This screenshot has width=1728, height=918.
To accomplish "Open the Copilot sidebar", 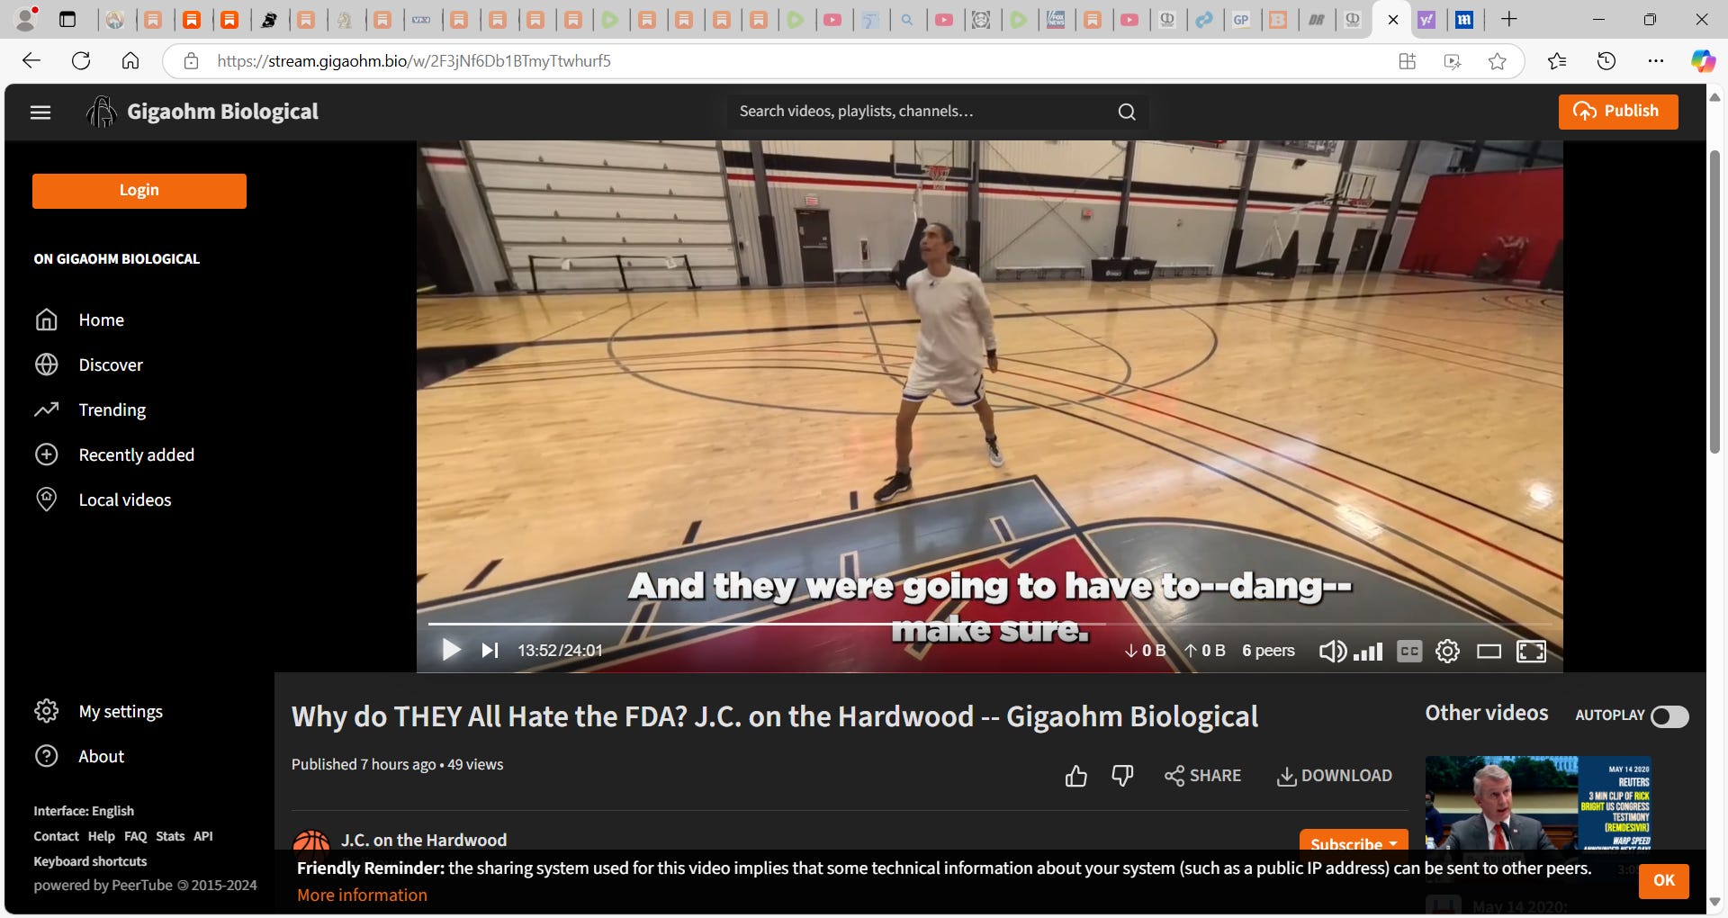I will coord(1702,61).
